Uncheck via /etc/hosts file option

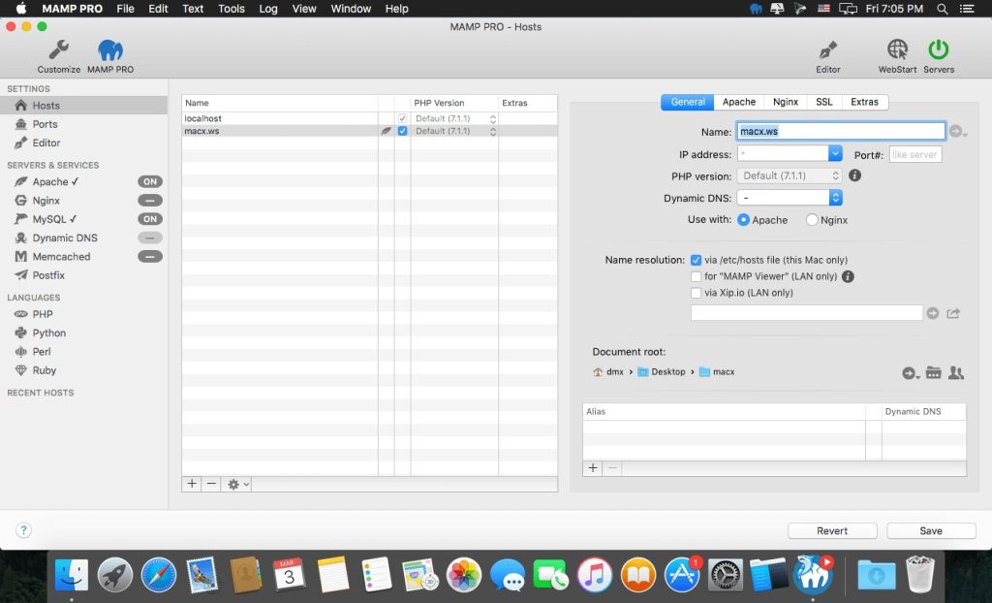(696, 260)
